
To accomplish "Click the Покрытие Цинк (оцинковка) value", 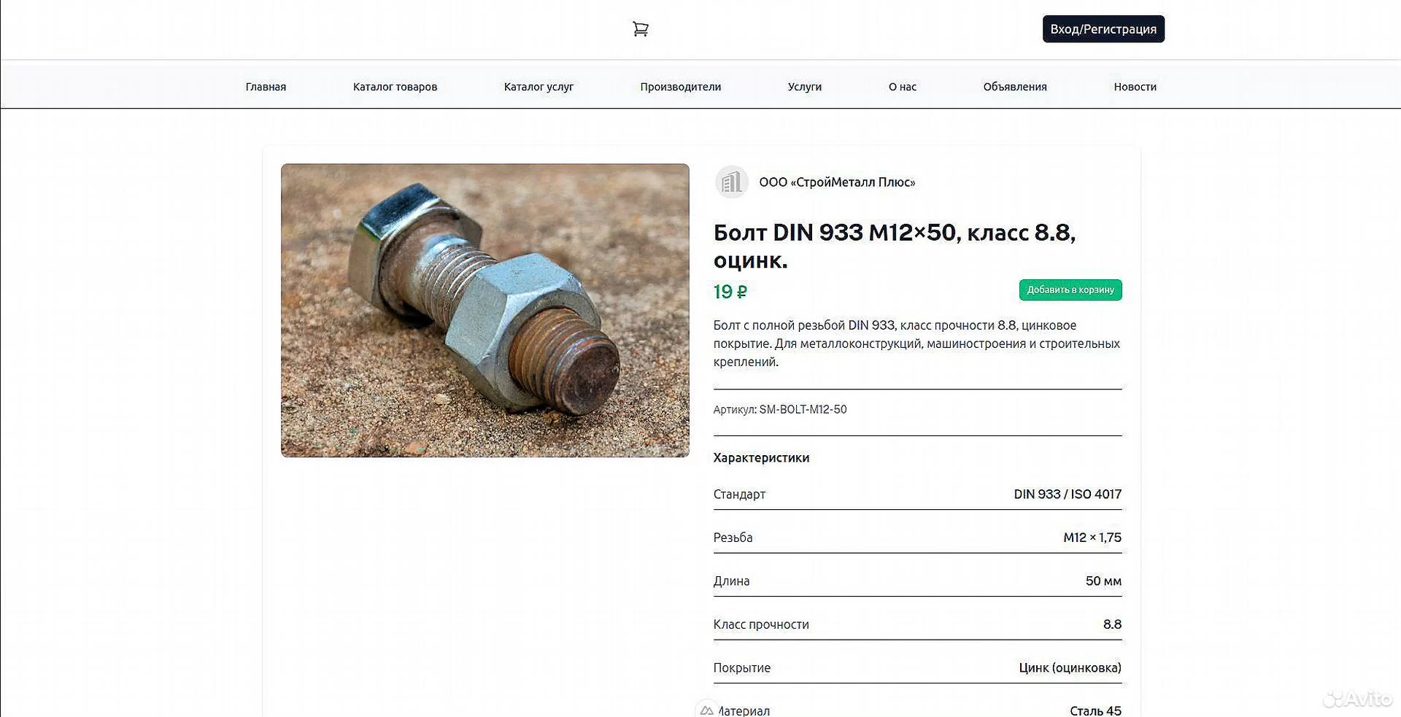I will point(1070,668).
